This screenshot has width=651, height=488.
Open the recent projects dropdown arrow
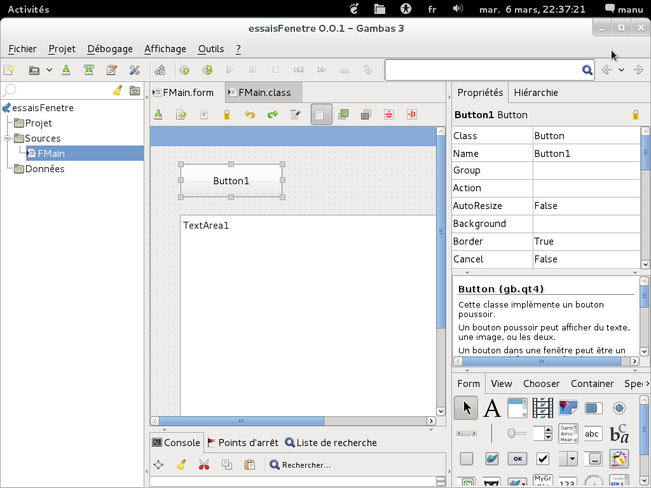click(49, 70)
